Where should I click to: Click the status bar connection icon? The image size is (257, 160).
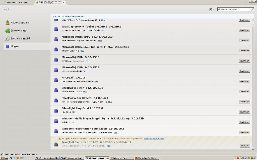[2, 154]
